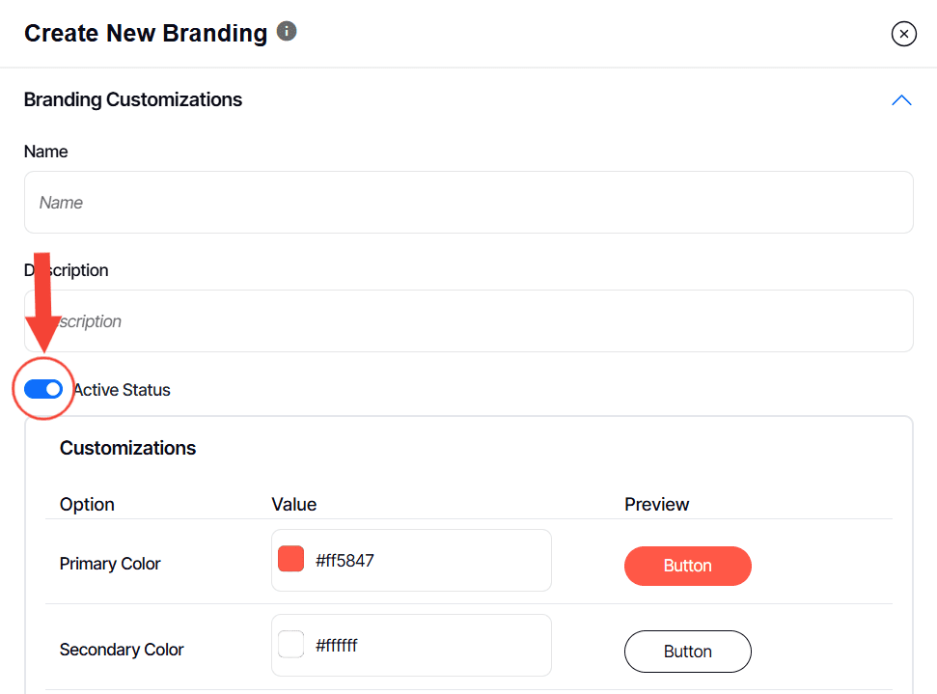Click the Branding Customizations section header
This screenshot has height=694, width=937.
pyautogui.click(x=133, y=100)
